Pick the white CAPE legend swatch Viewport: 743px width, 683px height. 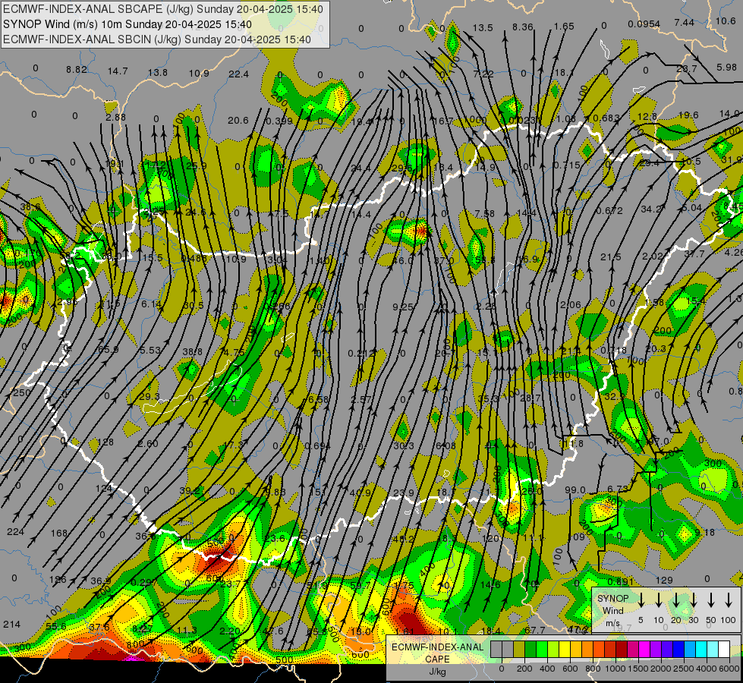coord(725,649)
